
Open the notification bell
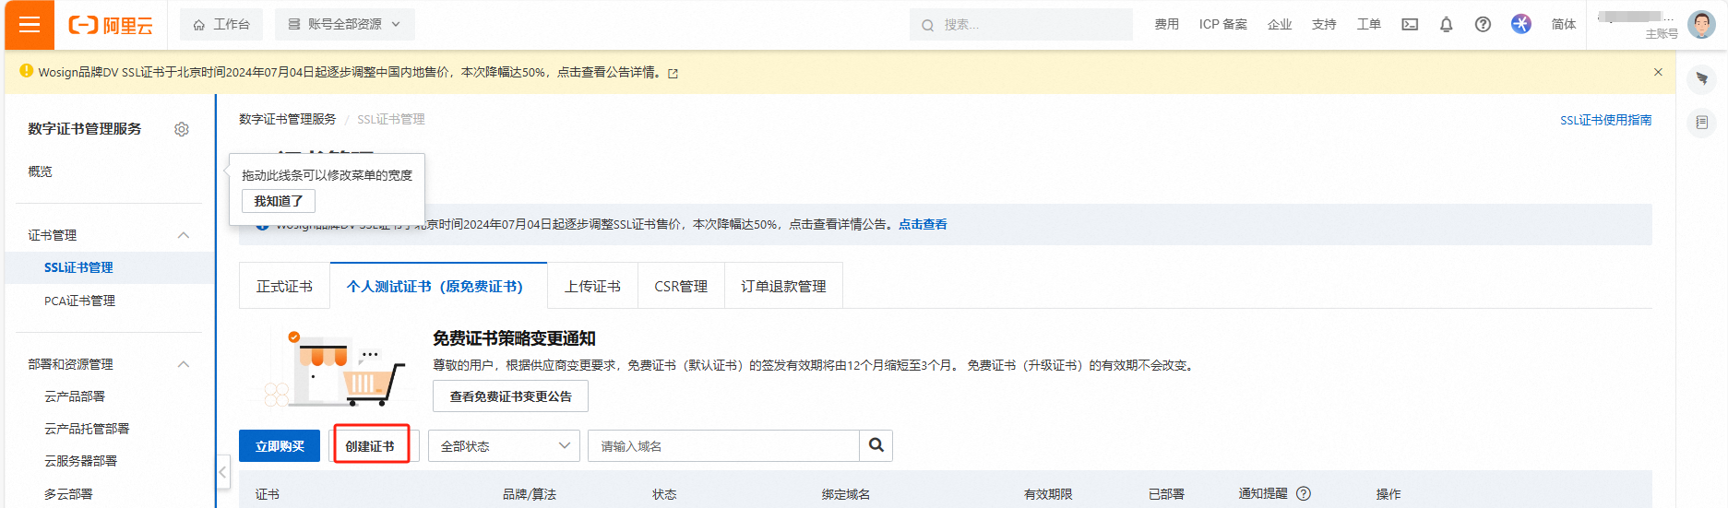[1446, 25]
